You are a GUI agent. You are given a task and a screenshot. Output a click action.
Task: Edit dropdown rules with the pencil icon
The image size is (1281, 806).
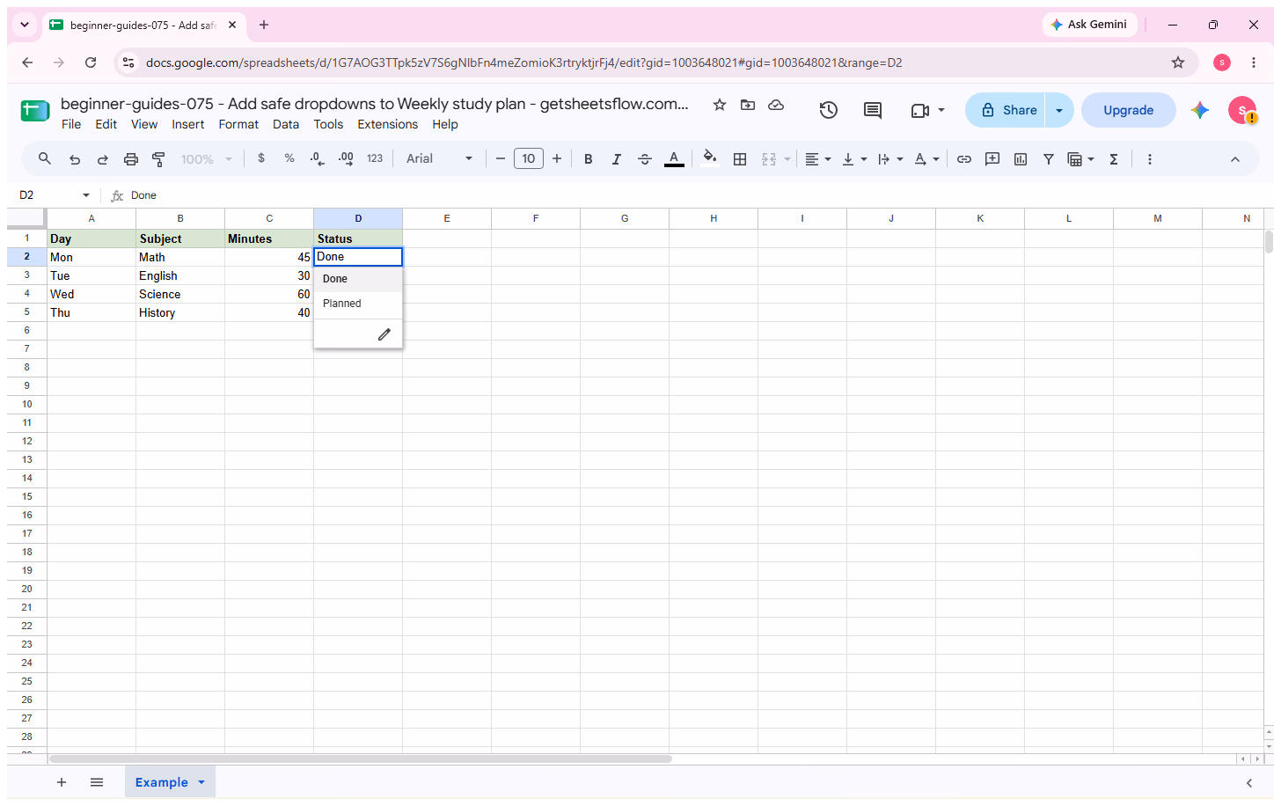384,334
